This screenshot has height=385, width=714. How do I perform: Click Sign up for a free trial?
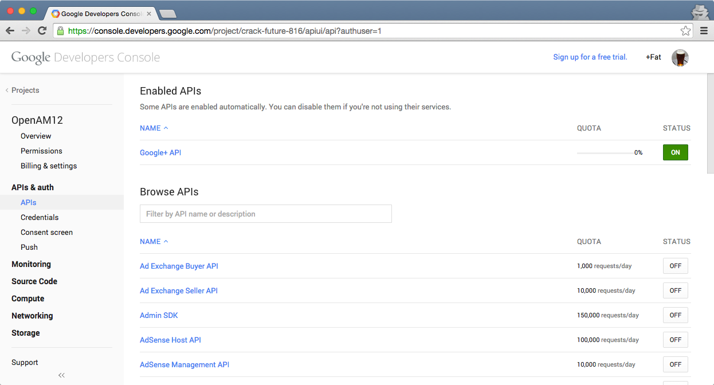[590, 57]
